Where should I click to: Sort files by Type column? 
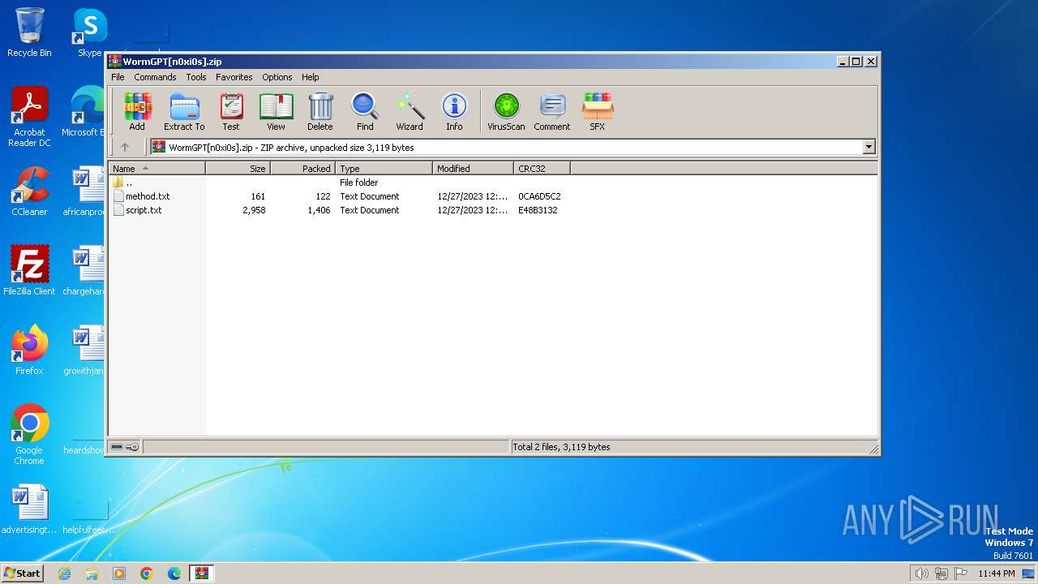tap(384, 169)
